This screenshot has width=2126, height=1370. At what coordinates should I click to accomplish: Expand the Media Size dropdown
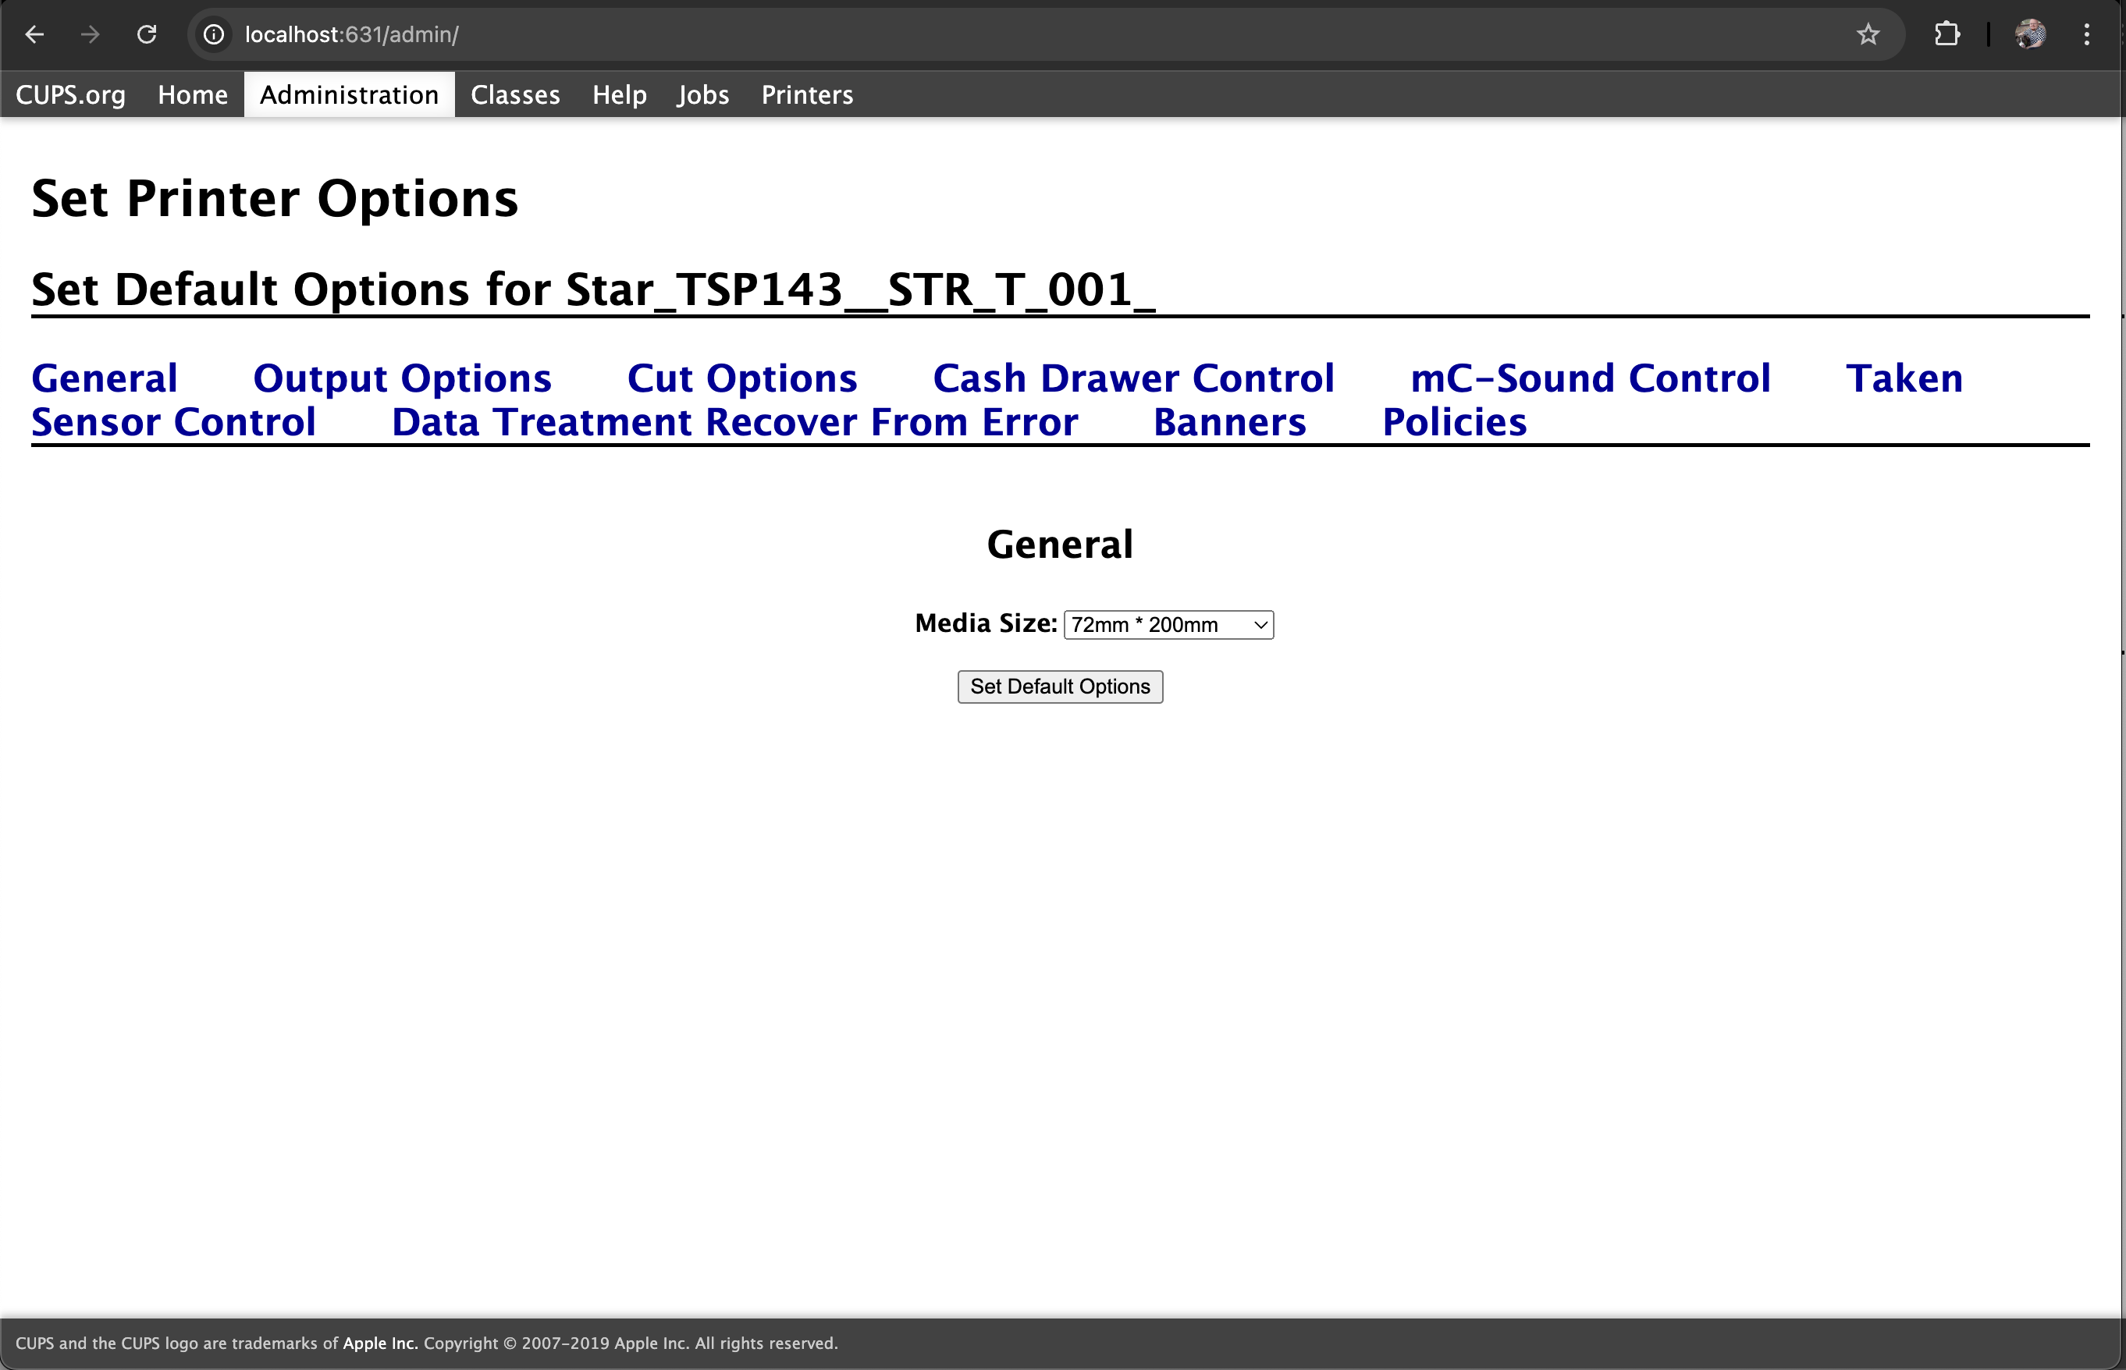[x=1168, y=624]
